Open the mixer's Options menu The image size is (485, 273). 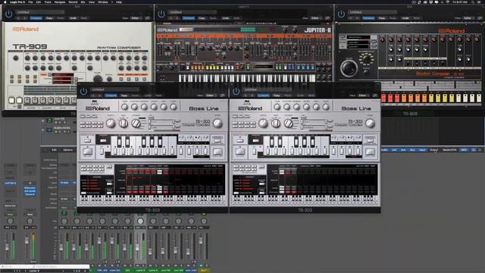click(x=67, y=150)
